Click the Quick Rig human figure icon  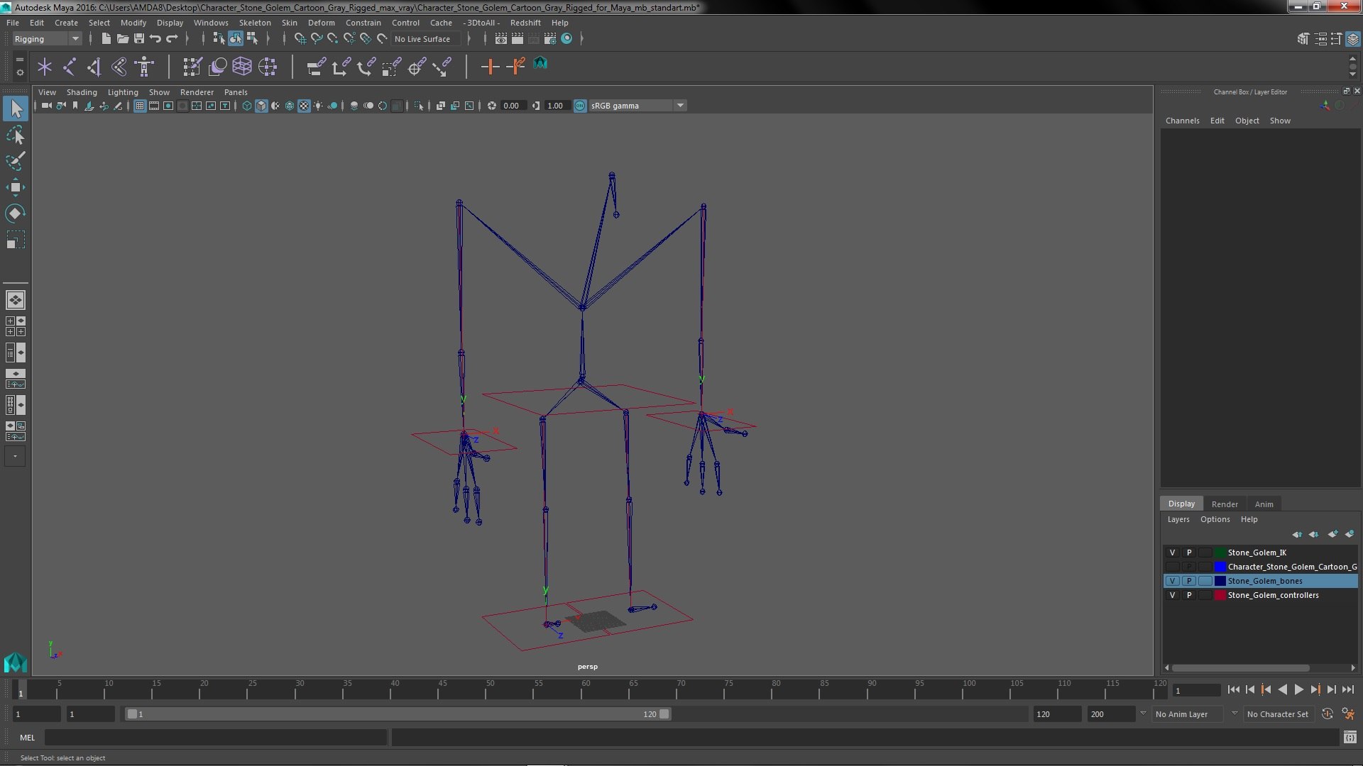[144, 67]
